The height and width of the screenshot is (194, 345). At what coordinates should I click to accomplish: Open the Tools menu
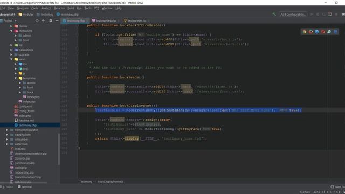click(88, 8)
